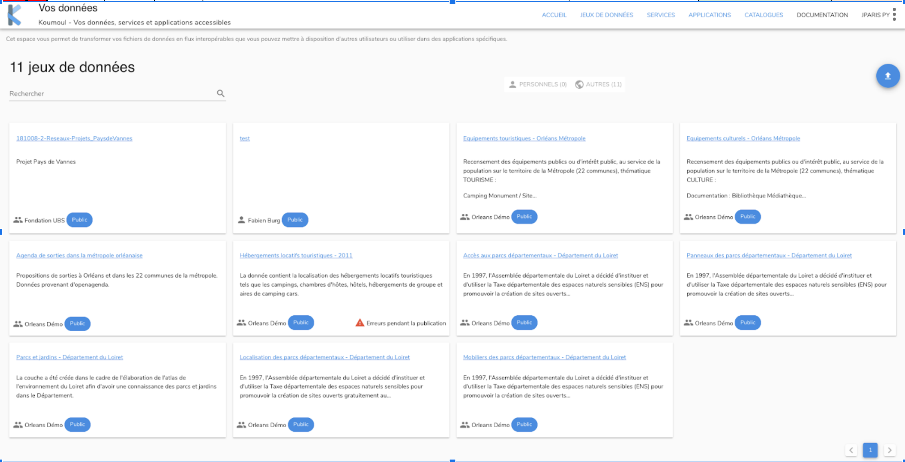Open the three-dot user menu

[x=894, y=15]
